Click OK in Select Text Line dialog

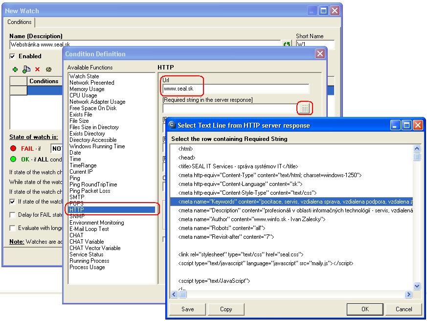coord(365,309)
